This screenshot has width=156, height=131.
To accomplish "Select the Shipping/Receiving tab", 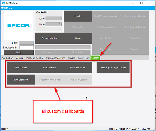I will (x=55, y=58).
